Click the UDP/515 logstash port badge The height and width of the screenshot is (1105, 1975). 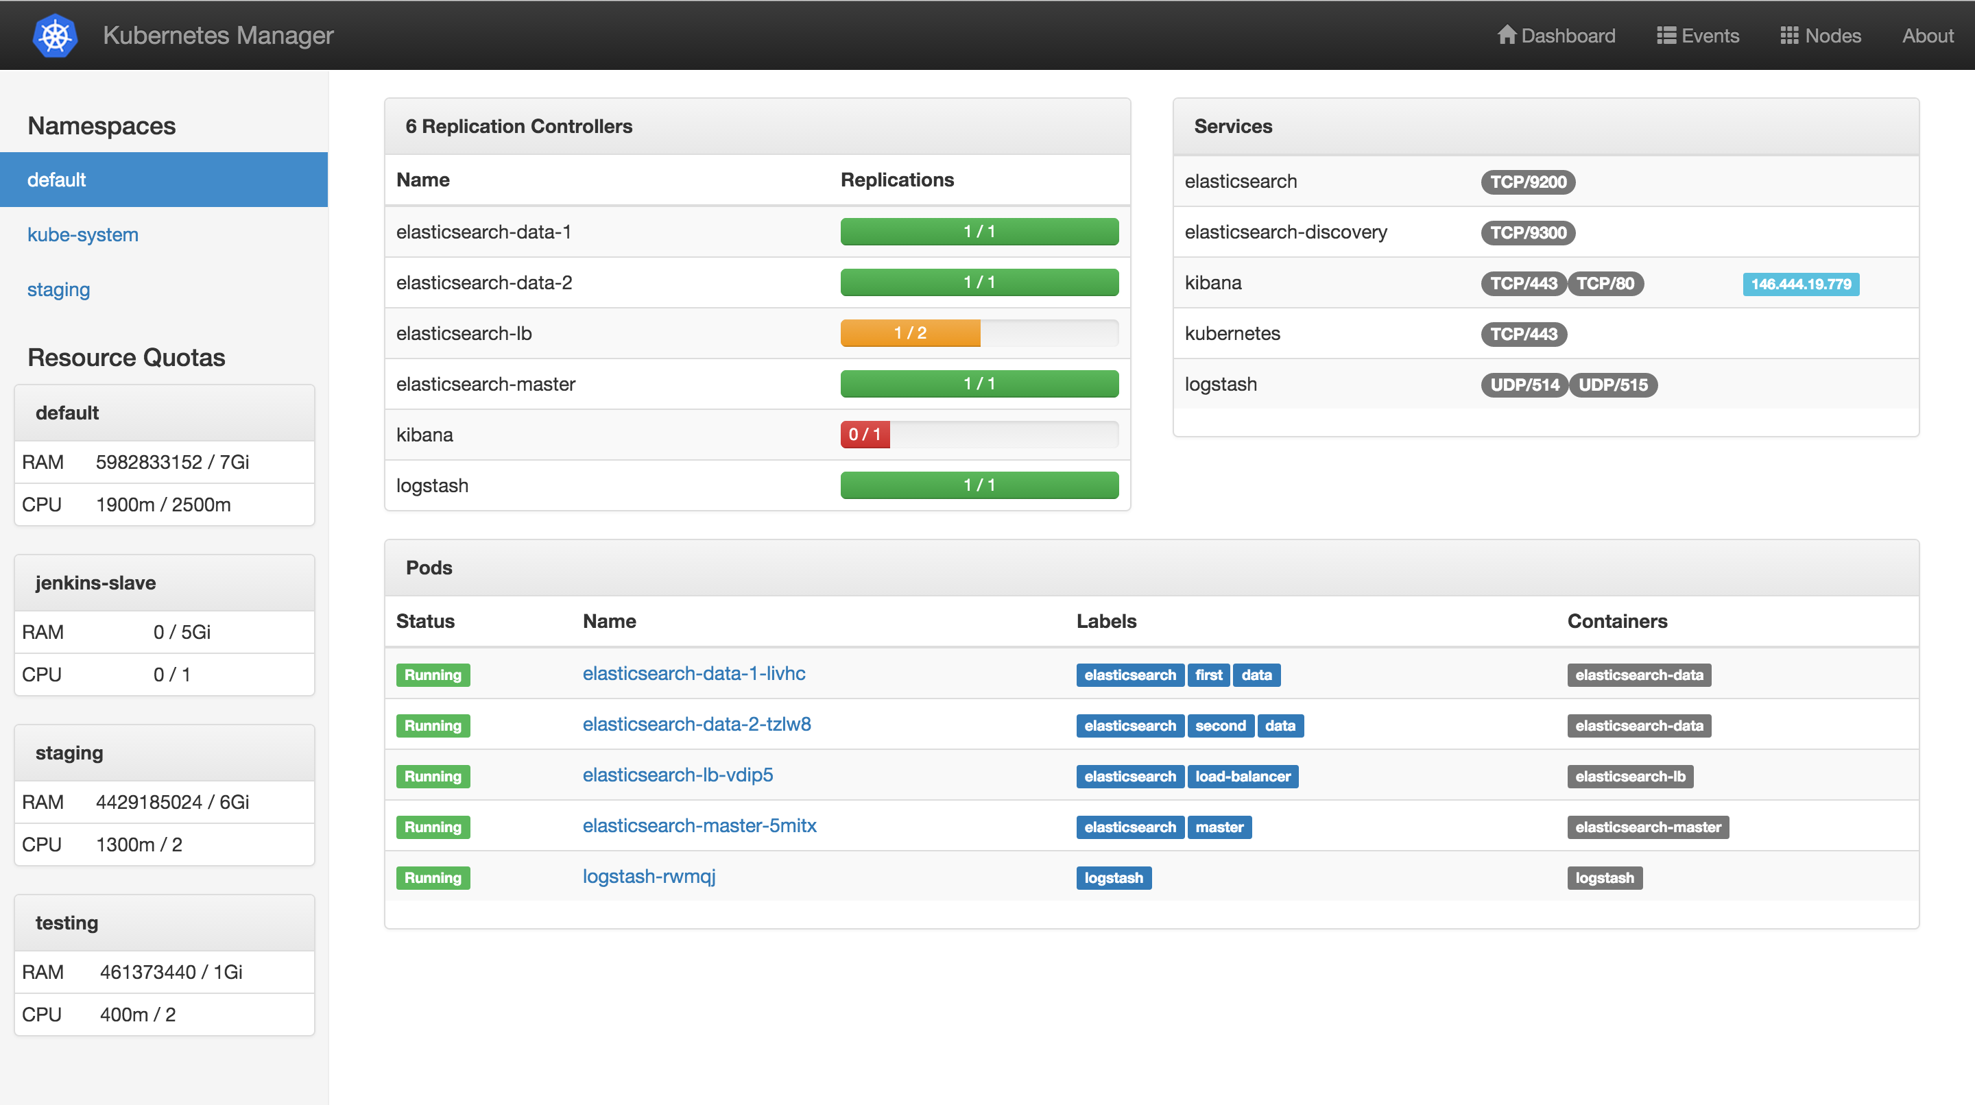1612,385
